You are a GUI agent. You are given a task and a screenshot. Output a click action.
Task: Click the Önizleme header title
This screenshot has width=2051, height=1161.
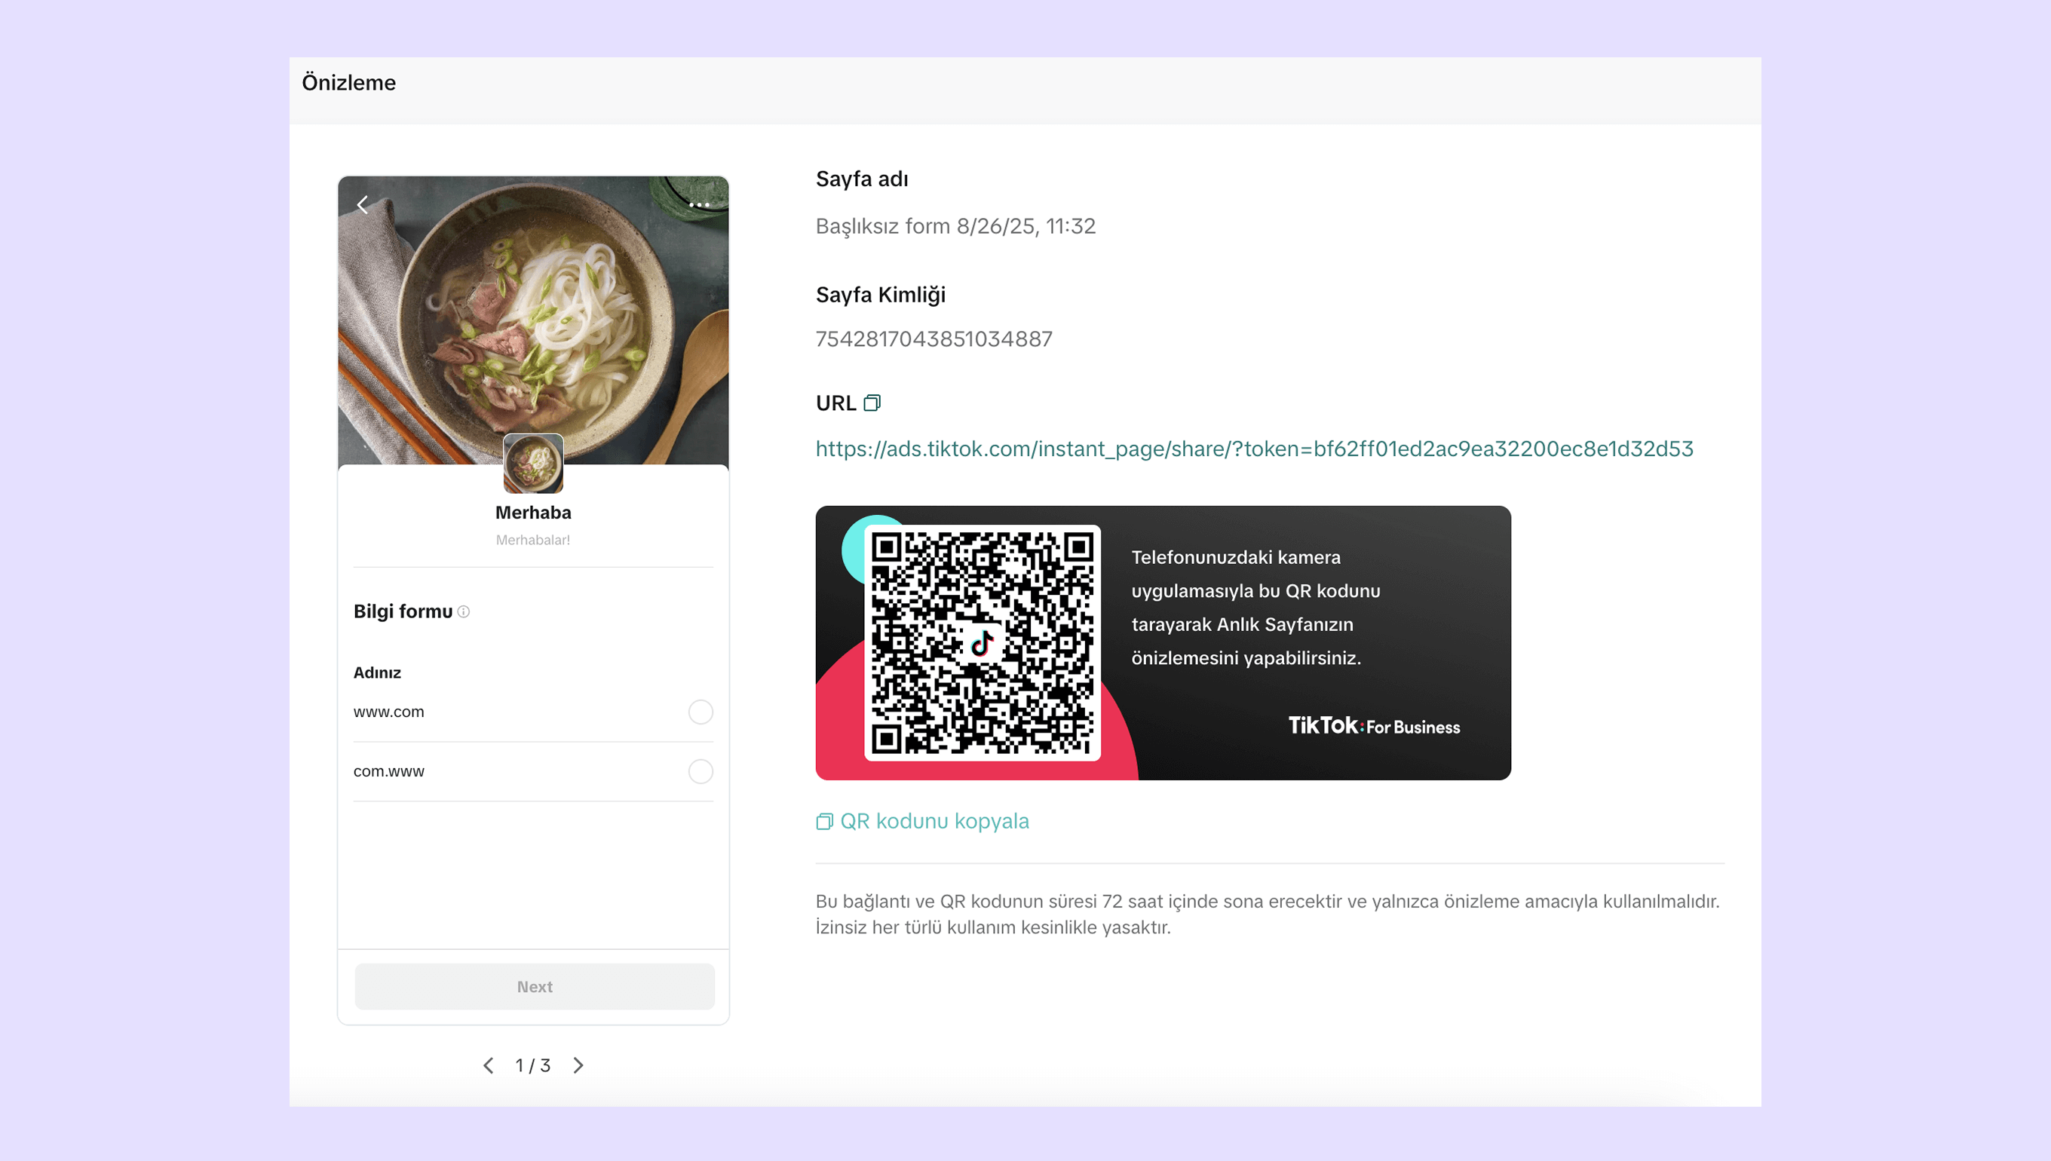(x=348, y=83)
